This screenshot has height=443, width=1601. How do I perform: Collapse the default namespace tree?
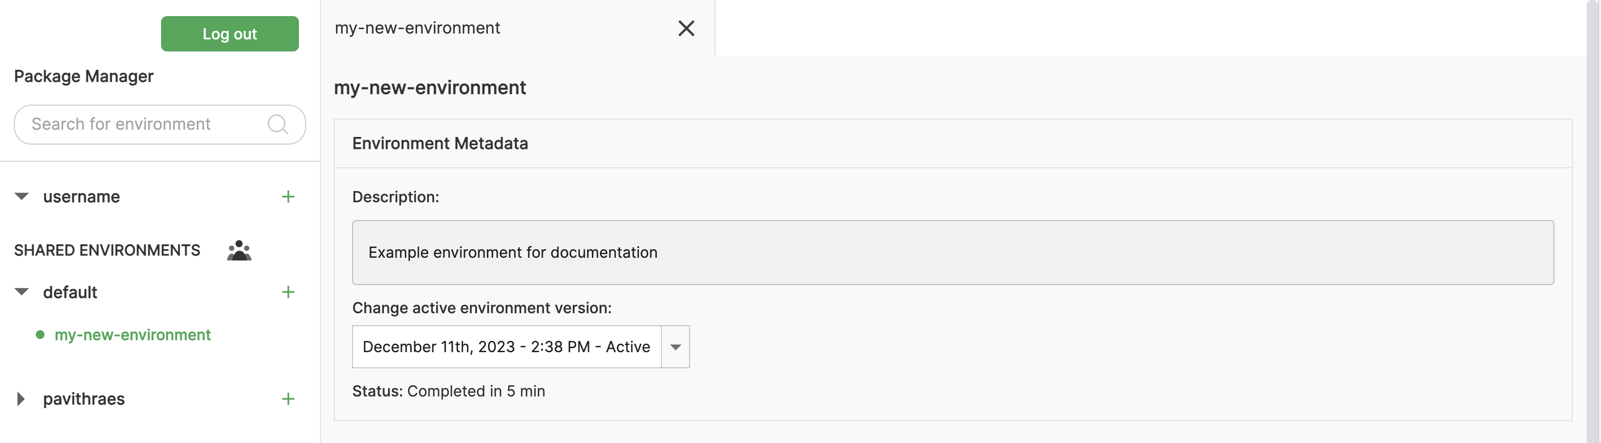point(22,292)
